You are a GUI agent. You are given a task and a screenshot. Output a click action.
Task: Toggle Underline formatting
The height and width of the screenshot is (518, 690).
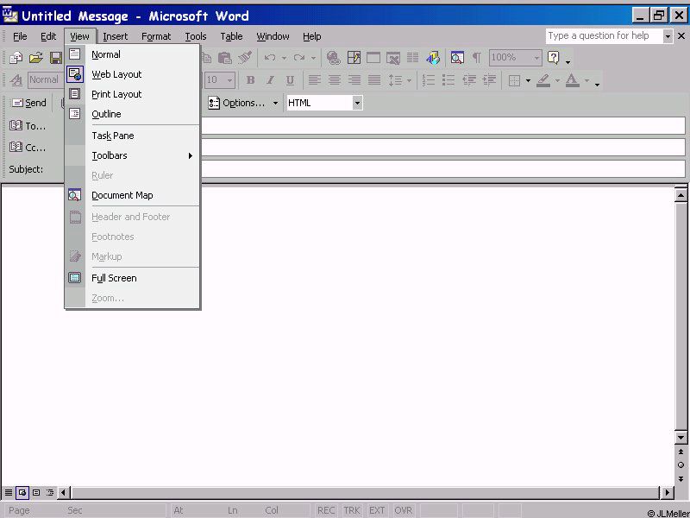(x=290, y=80)
